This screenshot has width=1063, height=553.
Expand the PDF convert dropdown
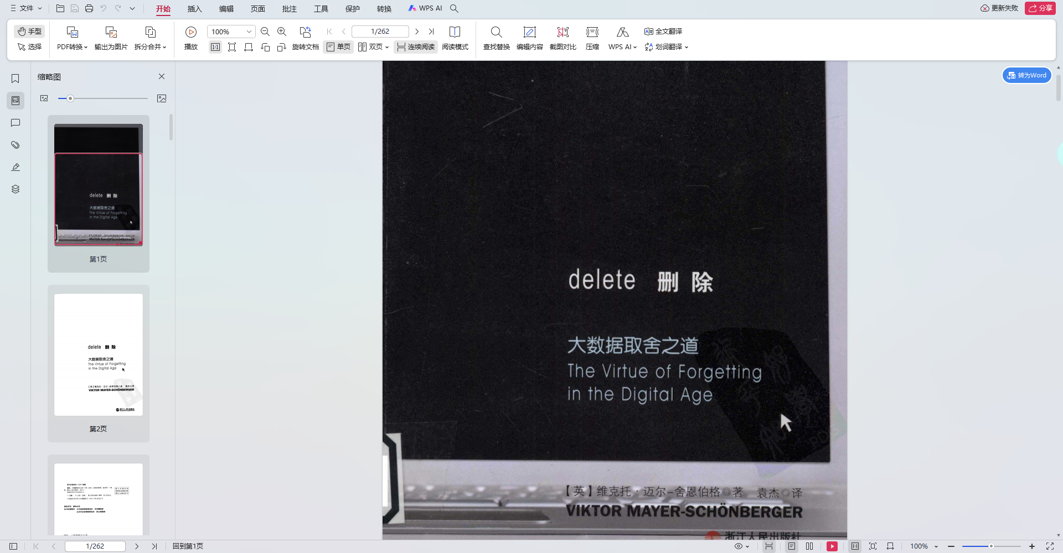coord(72,47)
